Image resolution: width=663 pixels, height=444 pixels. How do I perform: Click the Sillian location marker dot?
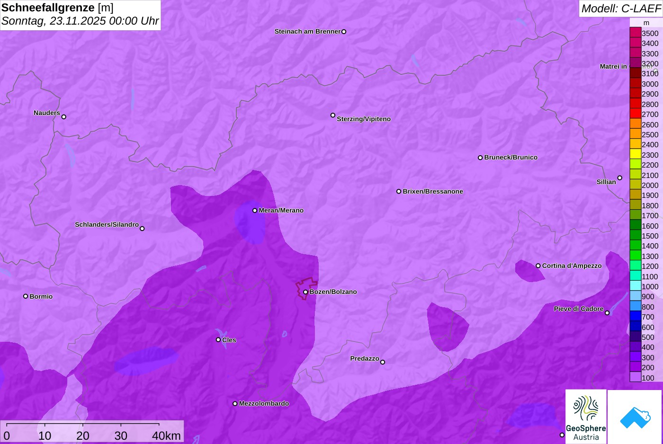[x=620, y=178]
